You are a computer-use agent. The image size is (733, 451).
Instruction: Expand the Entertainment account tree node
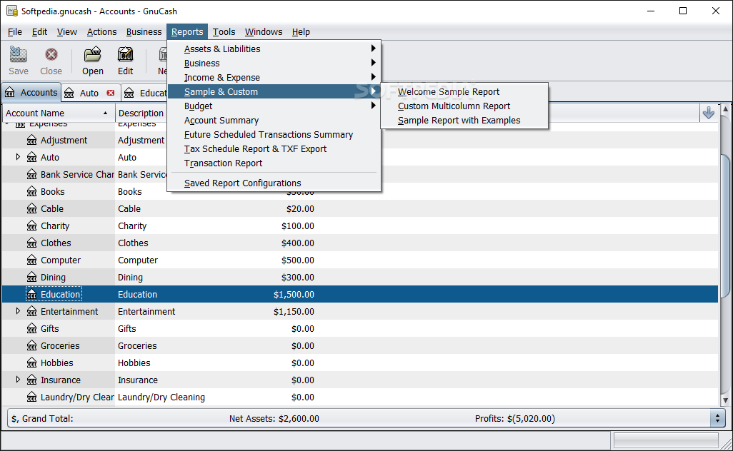pyautogui.click(x=18, y=311)
